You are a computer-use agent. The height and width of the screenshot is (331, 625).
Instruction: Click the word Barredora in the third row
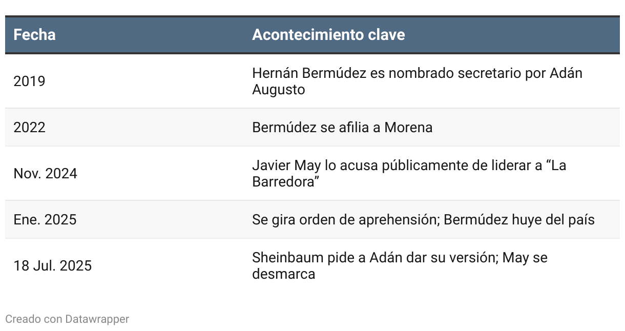point(282,182)
